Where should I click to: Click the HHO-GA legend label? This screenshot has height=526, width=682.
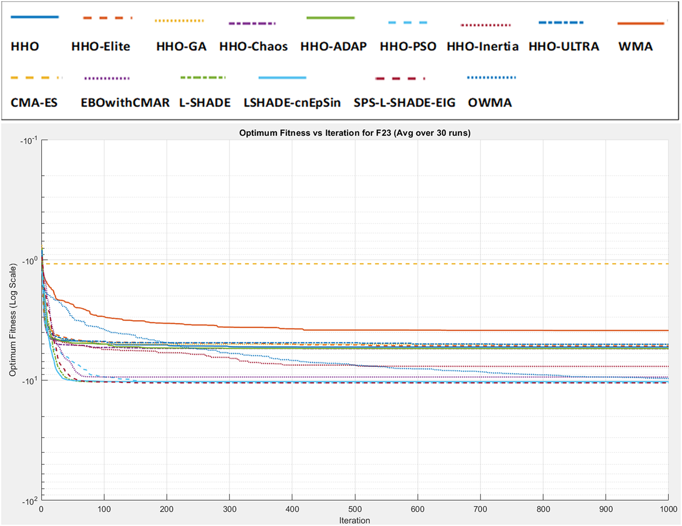tap(181, 47)
